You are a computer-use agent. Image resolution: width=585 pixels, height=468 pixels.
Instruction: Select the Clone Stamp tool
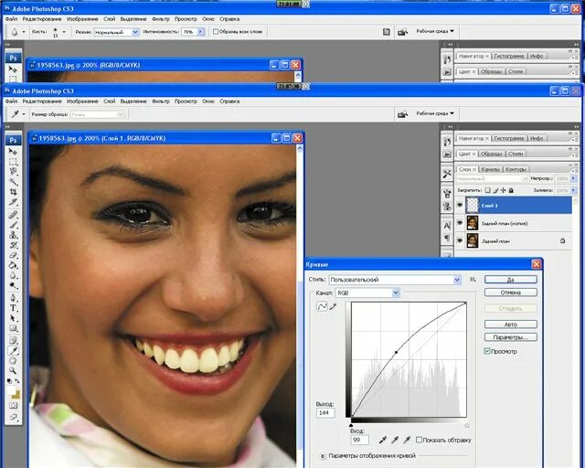pyautogui.click(x=13, y=235)
